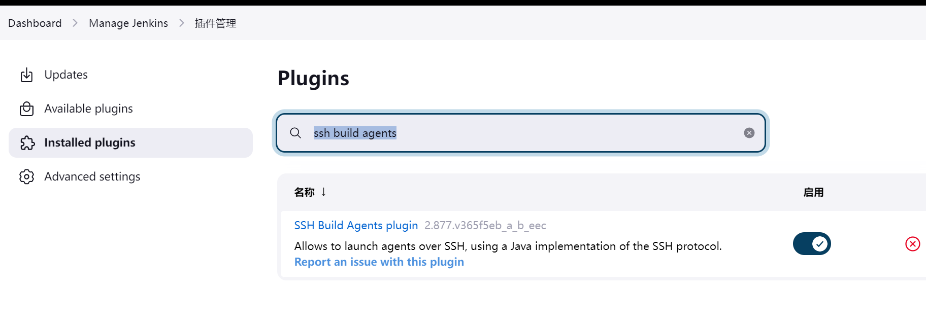Click the Installed plugins puzzle piece icon

27,143
